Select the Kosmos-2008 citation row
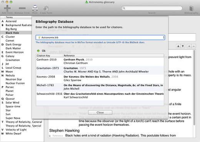This screenshot has height=142, width=200. (x=100, y=79)
